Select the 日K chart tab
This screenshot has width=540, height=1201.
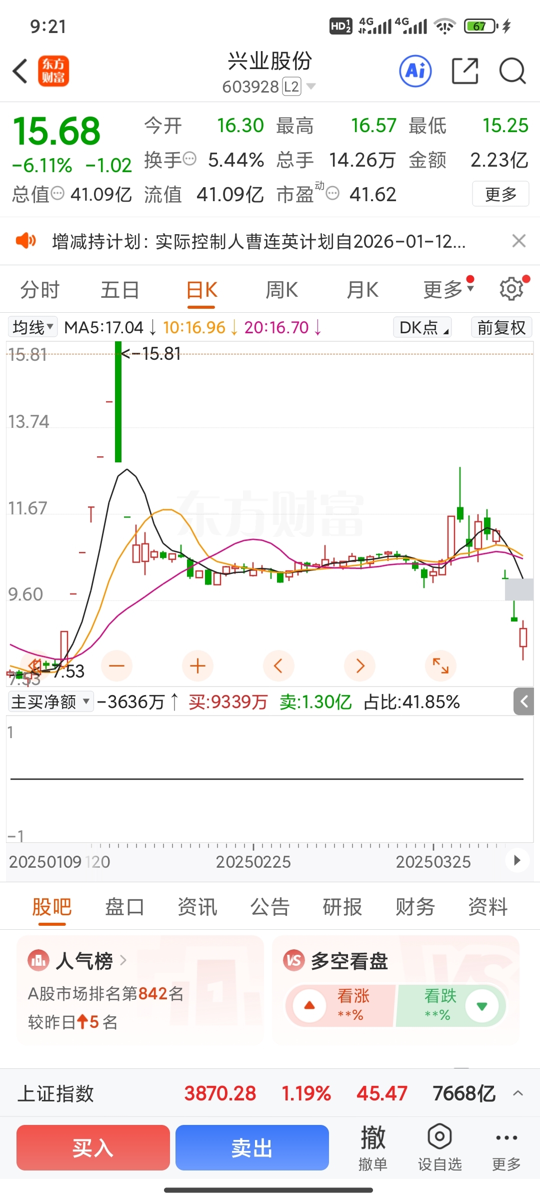pyautogui.click(x=201, y=290)
